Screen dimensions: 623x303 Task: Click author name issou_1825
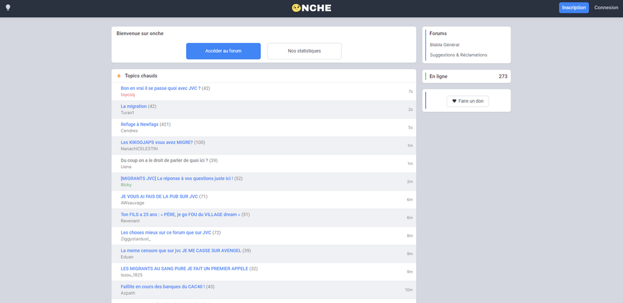click(x=131, y=275)
